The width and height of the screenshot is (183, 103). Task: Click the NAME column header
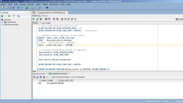[52, 80]
